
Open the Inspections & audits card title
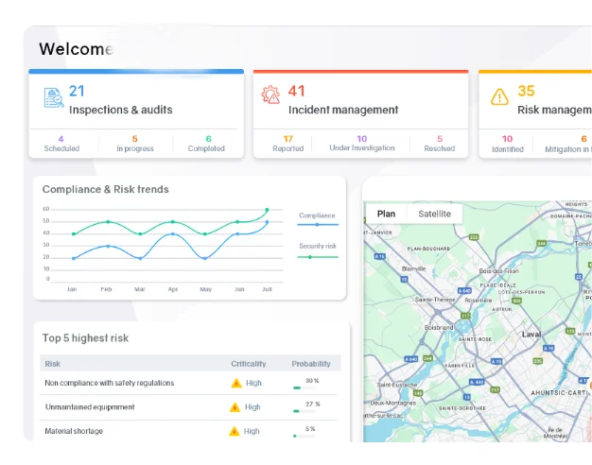click(x=120, y=110)
